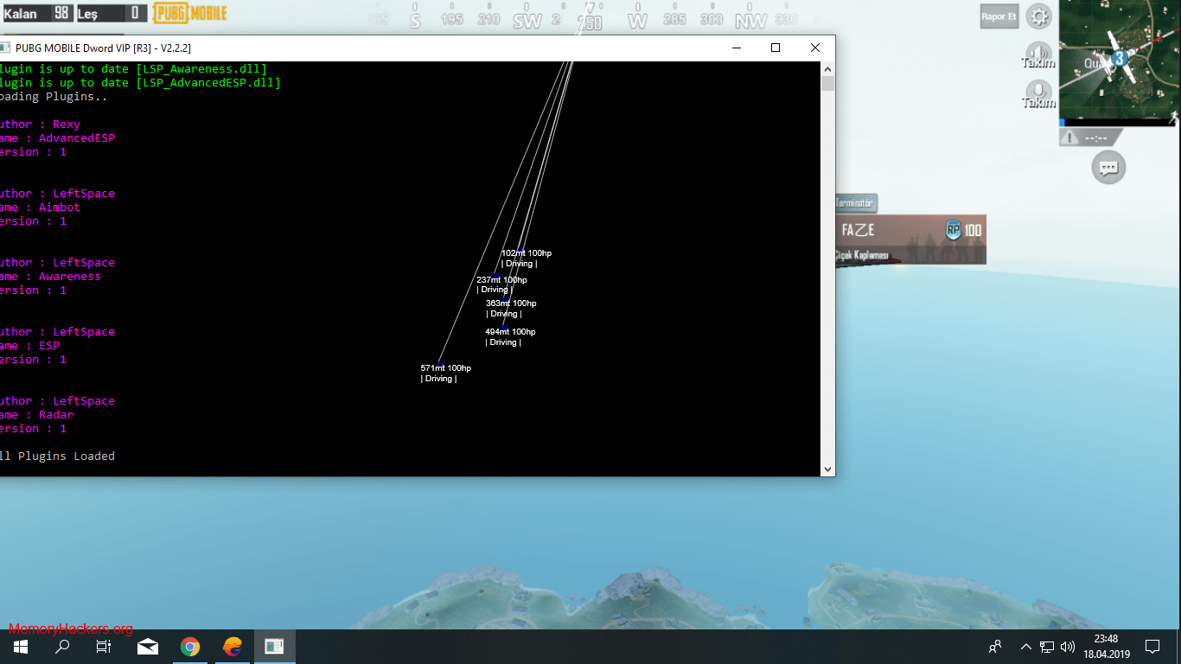
Task: Click the 'Name : Aimbot' line
Action: pyautogui.click(x=40, y=207)
